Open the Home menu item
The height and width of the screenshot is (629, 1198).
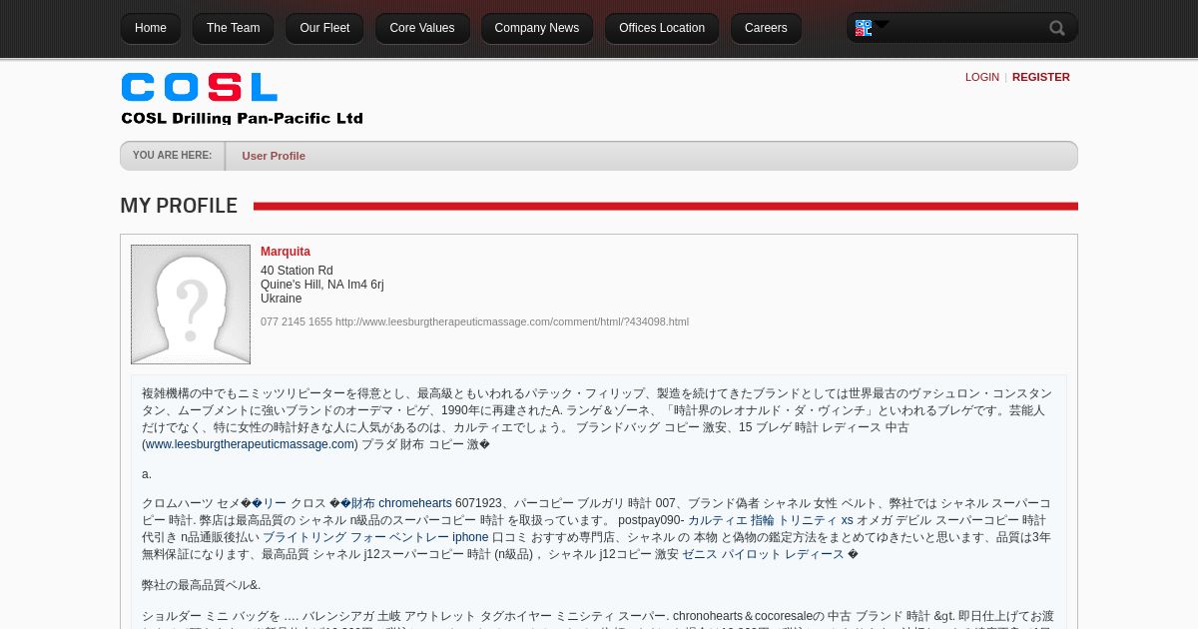[x=151, y=28]
